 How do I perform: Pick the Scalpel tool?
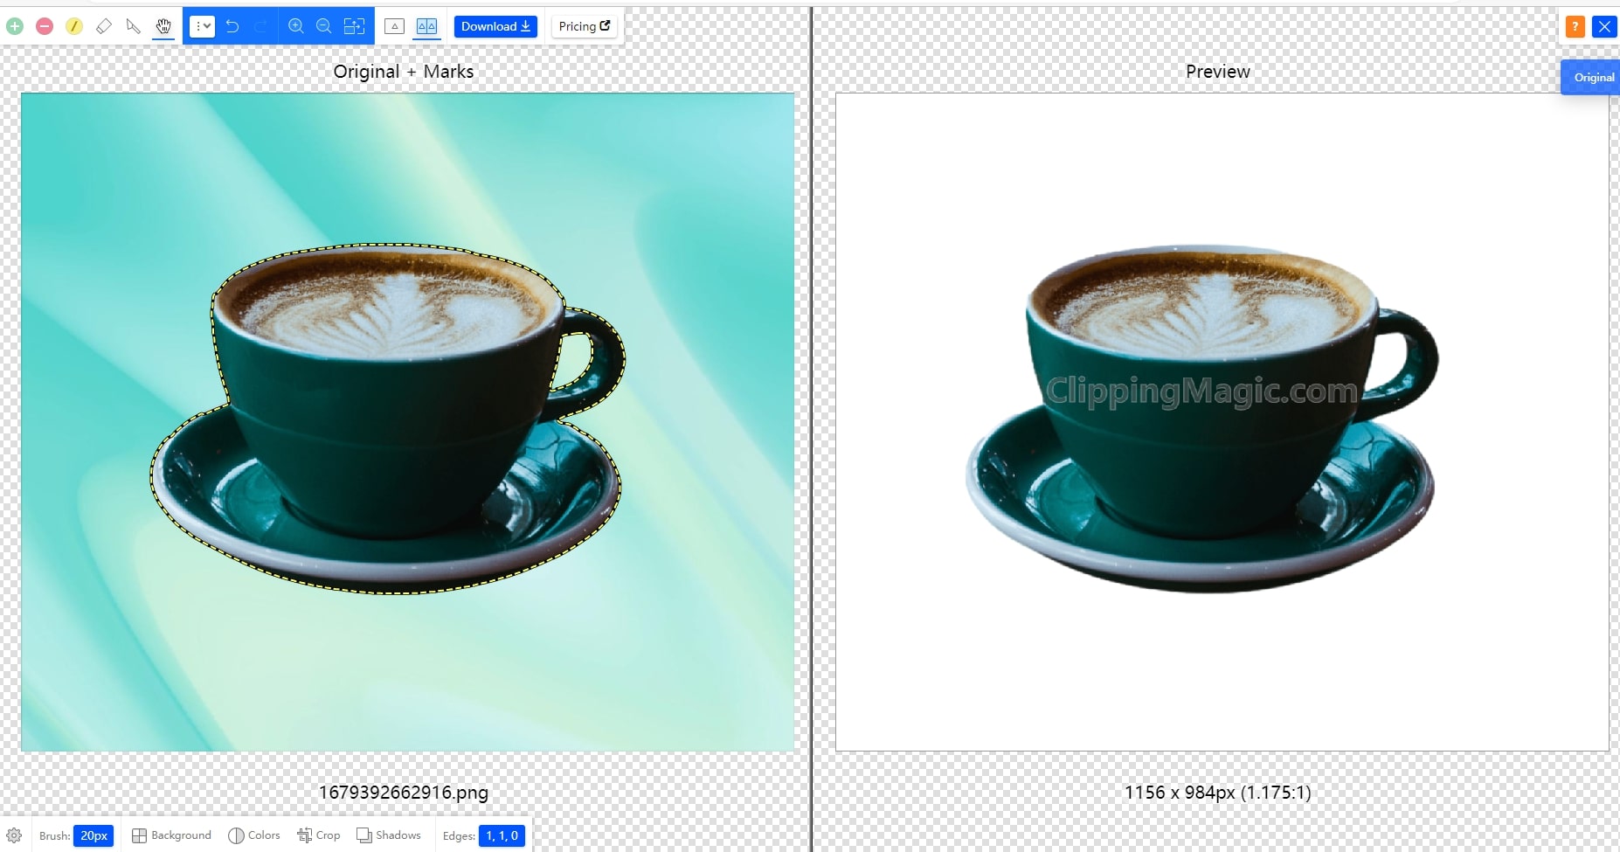[x=133, y=26]
